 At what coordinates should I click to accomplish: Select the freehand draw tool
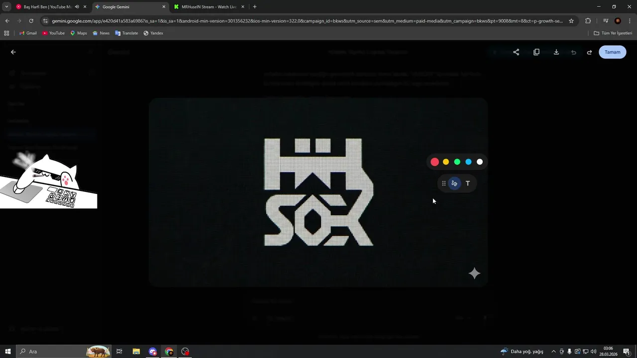(454, 183)
